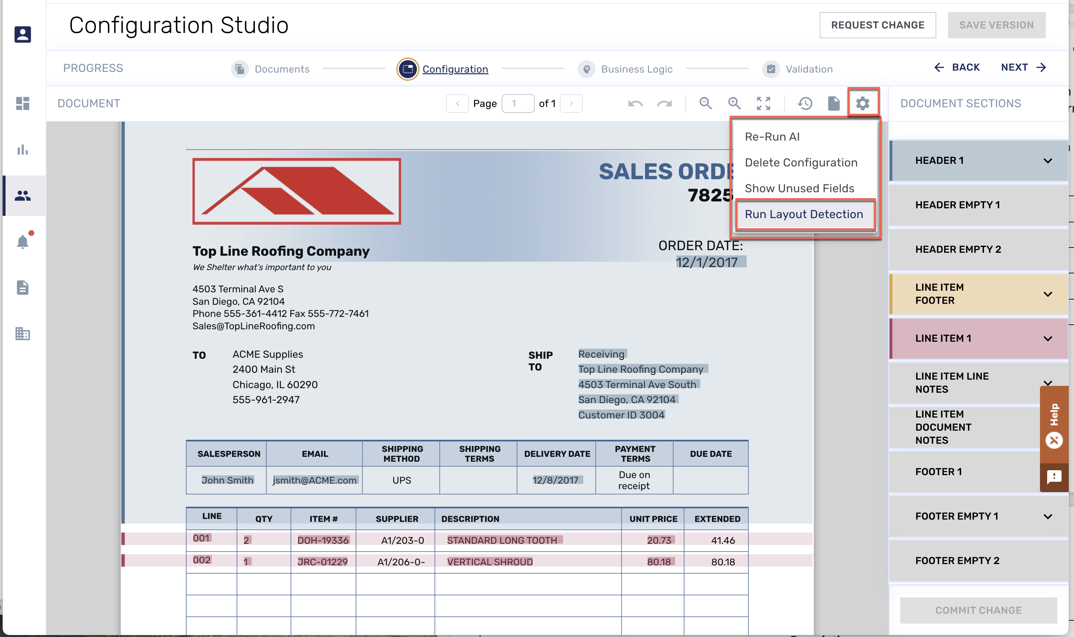Click the page number input field
Viewport: 1074px width, 637px height.
pos(517,103)
